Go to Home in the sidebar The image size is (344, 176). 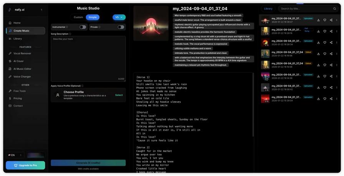(x=25, y=23)
